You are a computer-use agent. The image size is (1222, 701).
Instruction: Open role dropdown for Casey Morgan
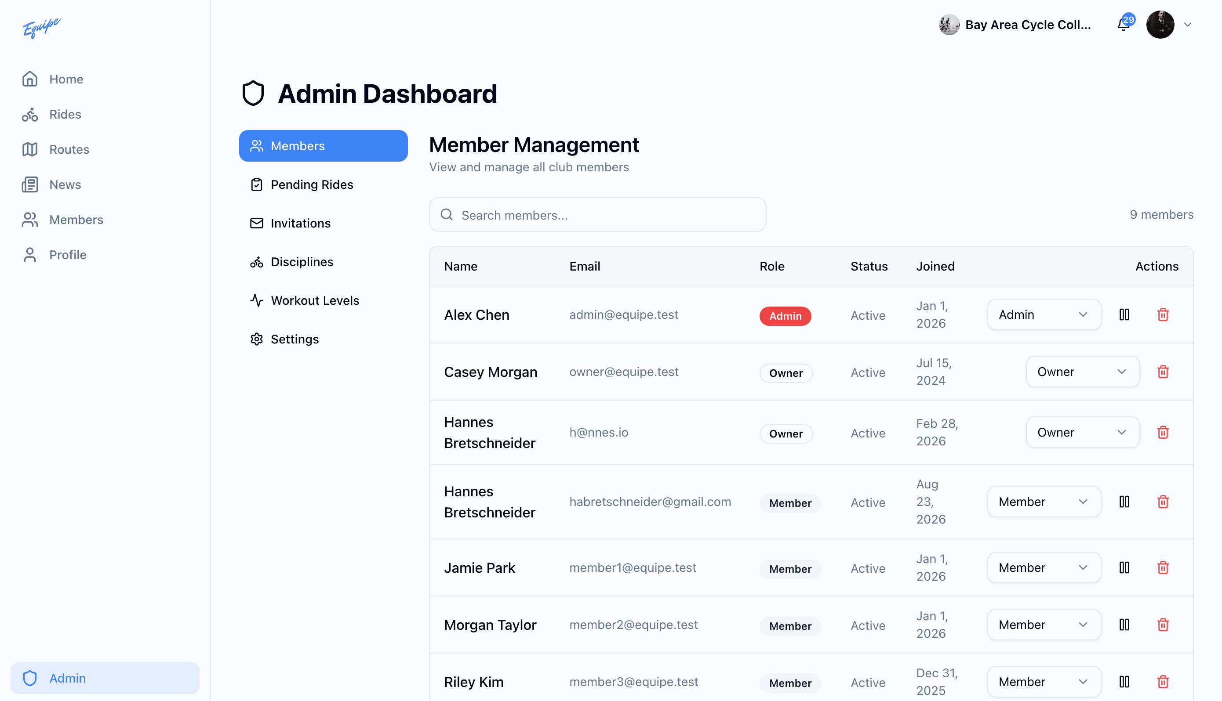1082,372
